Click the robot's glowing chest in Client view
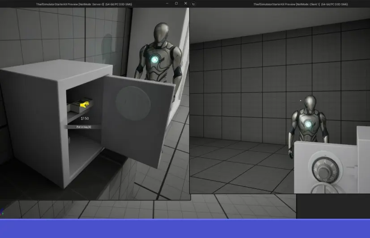This screenshot has height=238, width=370. (x=308, y=124)
